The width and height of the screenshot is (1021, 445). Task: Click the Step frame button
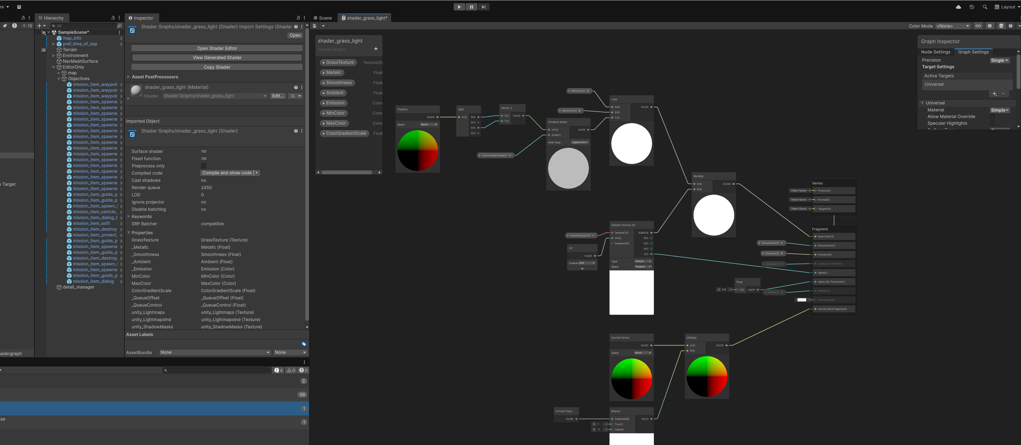pyautogui.click(x=484, y=7)
